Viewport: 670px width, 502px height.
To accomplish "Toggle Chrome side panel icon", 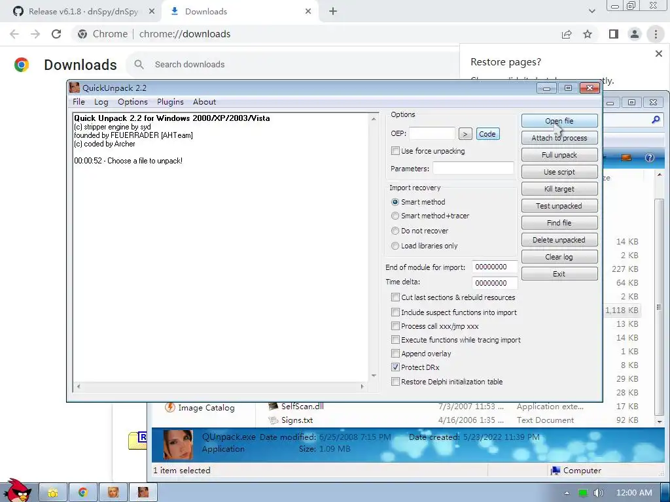I will click(x=614, y=34).
